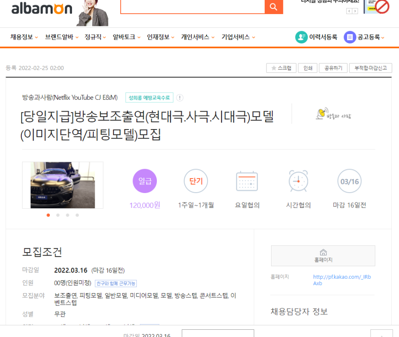Click the 모집조건 section heading

[42, 252]
